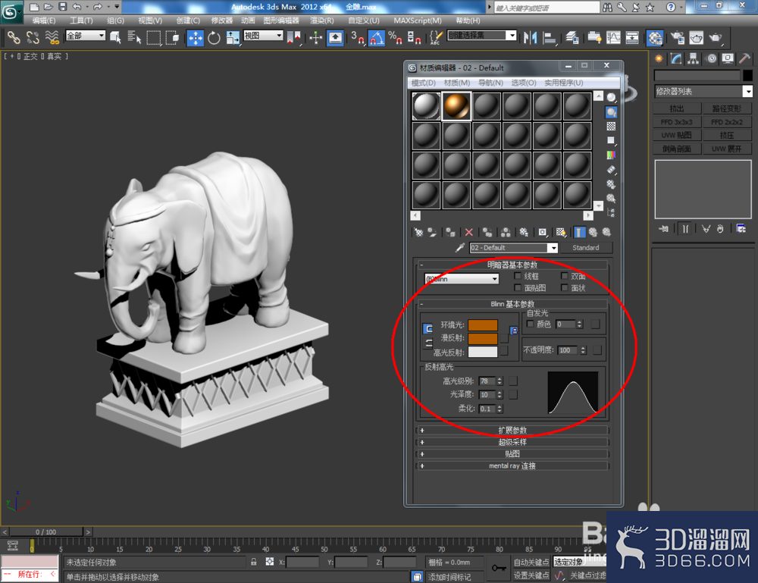Activate the Unlink Selection tool
This screenshot has height=583, width=758.
click(x=33, y=38)
